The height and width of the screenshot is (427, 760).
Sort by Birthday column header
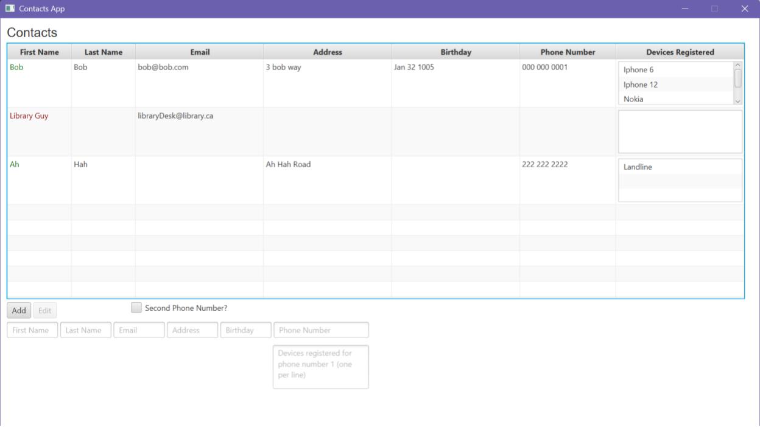click(x=456, y=52)
